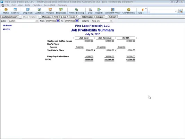
Task: Click total revenue 102,500.00
Action: point(109,59)
